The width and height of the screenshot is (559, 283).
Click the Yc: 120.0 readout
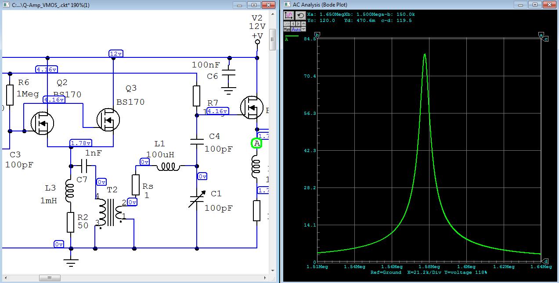pyautogui.click(x=321, y=20)
